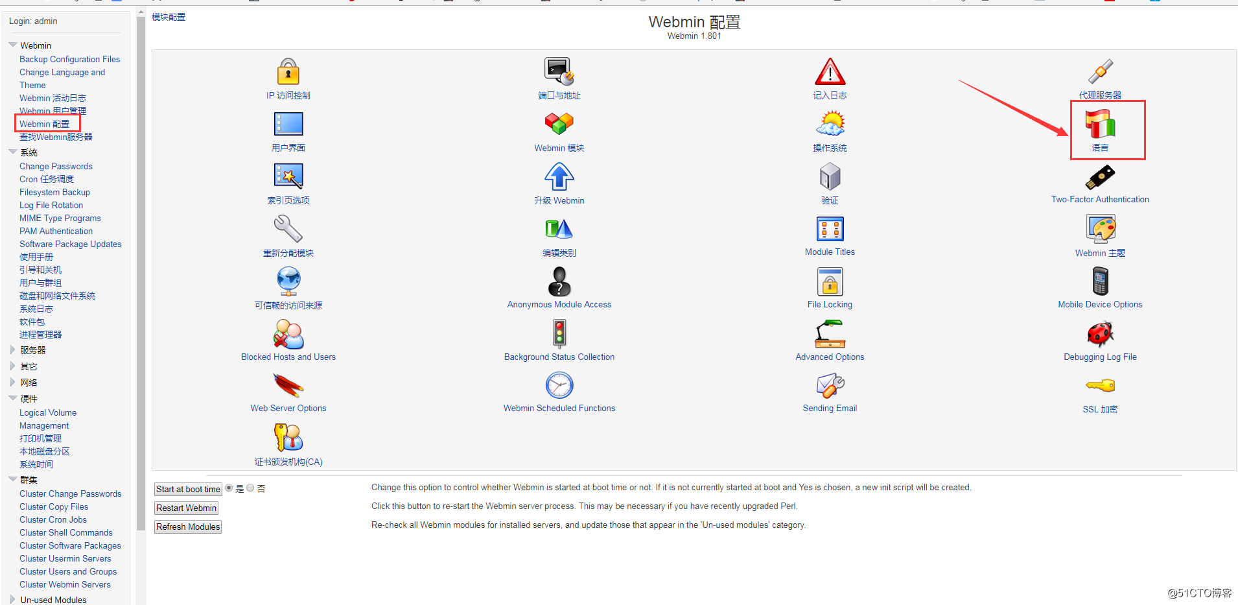Viewport: 1238px width, 605px height.
Task: Open Backup Configuration Files in sidebar
Action: coord(69,59)
